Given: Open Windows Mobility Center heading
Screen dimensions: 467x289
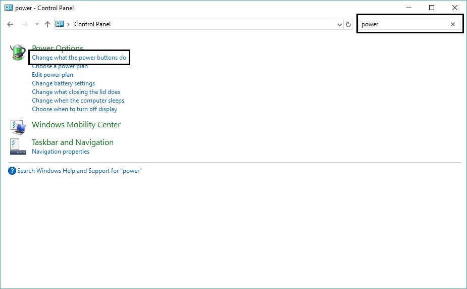Looking at the screenshot, I should tap(76, 124).
